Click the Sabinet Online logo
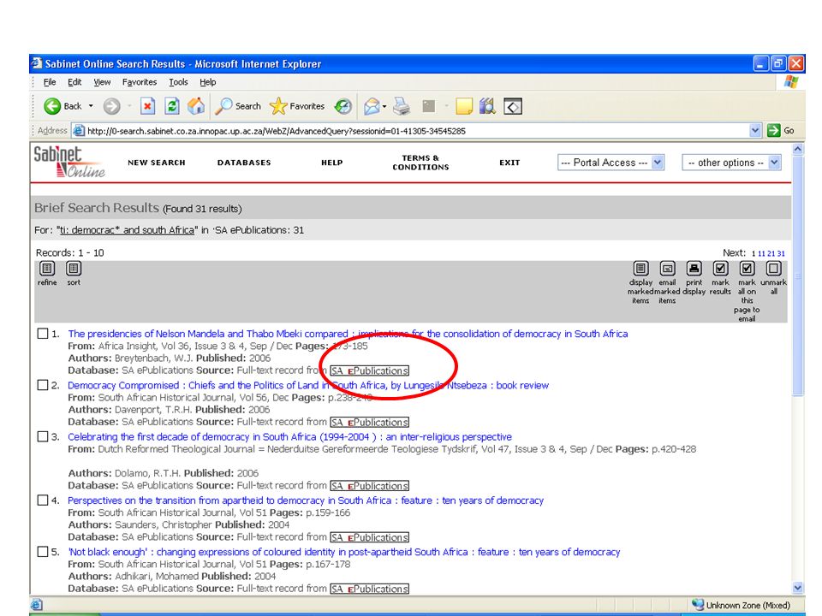The image size is (822, 616). point(69,162)
